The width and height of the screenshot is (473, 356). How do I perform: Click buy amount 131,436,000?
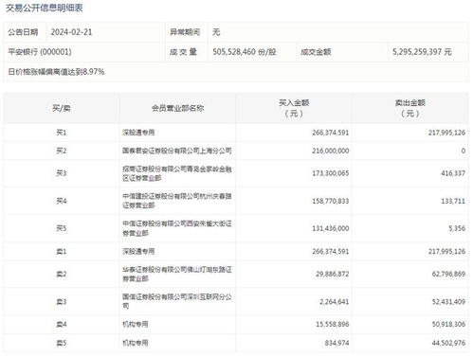click(x=331, y=228)
